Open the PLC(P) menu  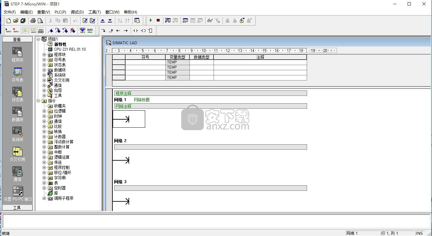60,12
